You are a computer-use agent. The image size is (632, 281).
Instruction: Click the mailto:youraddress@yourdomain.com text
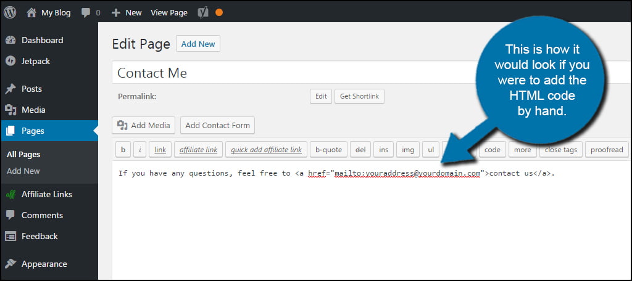pos(407,174)
